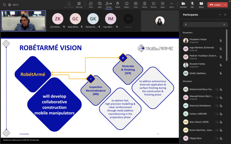Click Elisabete Freitas muted mic icon
This screenshot has width=231, height=144.
pyautogui.click(x=220, y=40)
